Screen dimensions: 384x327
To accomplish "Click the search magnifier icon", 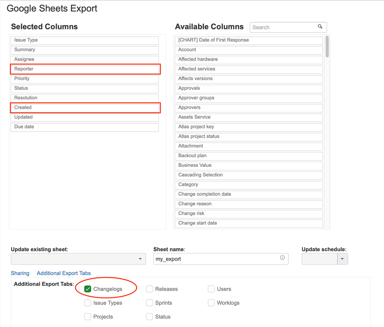I will [x=320, y=27].
